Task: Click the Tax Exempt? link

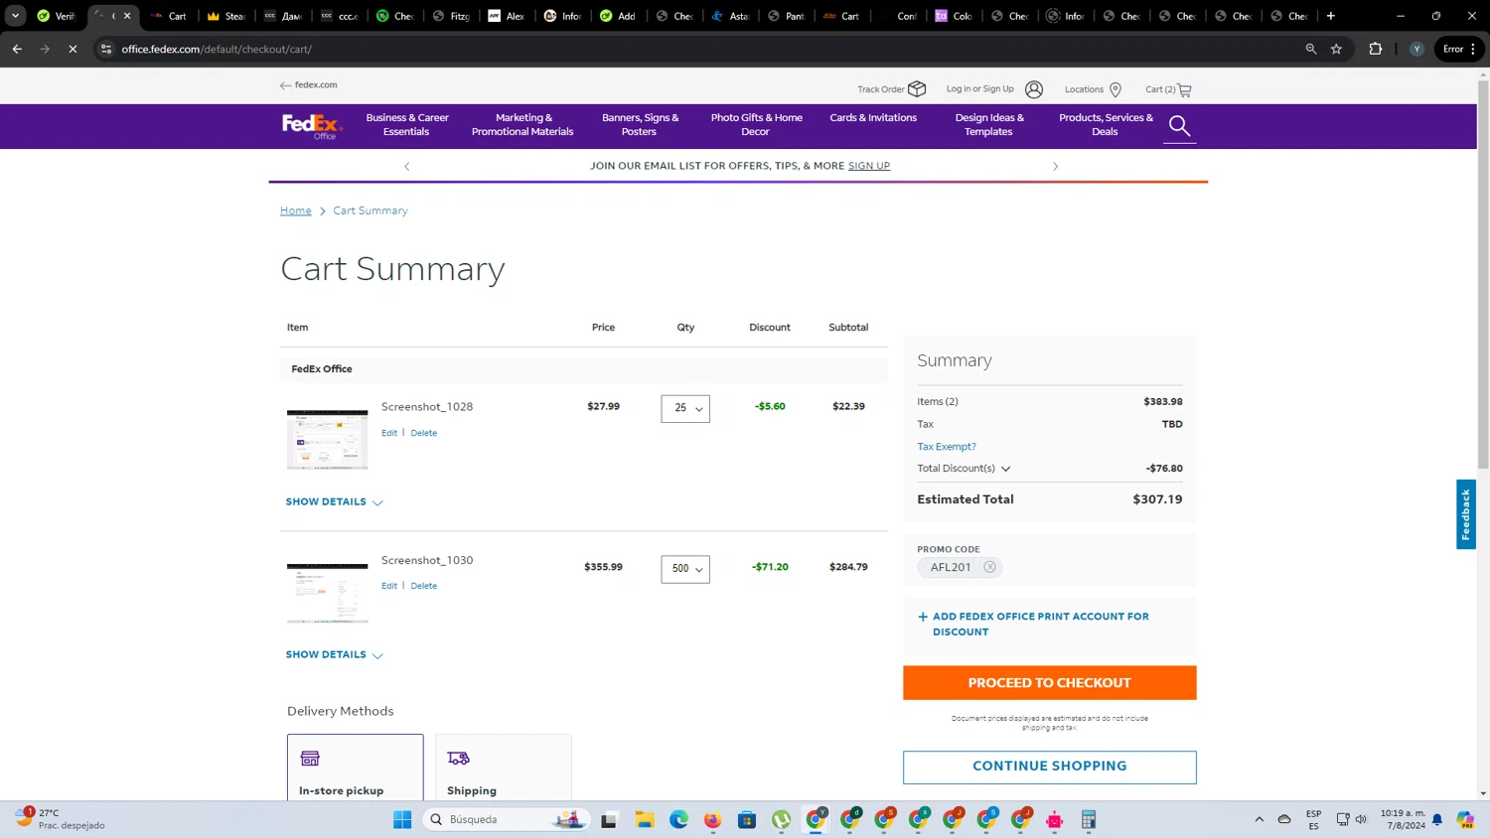Action: (x=947, y=447)
